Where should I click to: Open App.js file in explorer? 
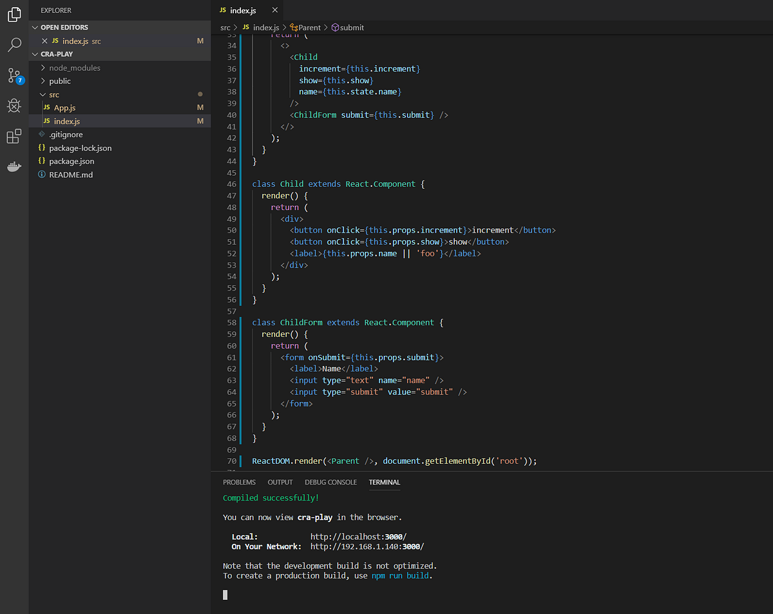point(64,108)
